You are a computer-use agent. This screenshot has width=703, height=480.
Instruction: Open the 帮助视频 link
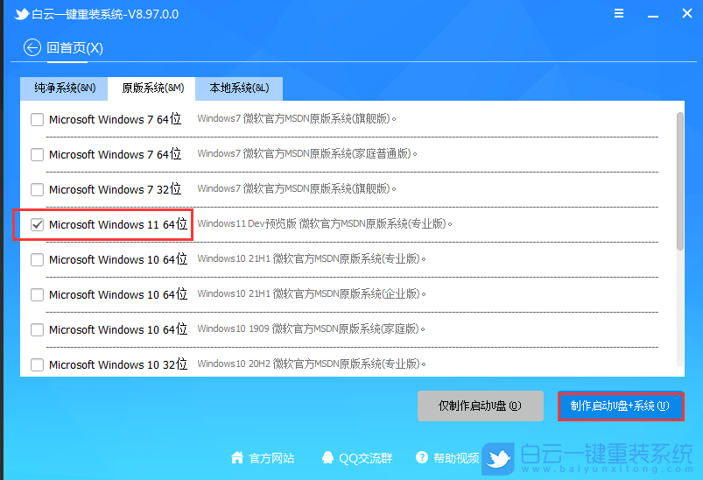456,458
